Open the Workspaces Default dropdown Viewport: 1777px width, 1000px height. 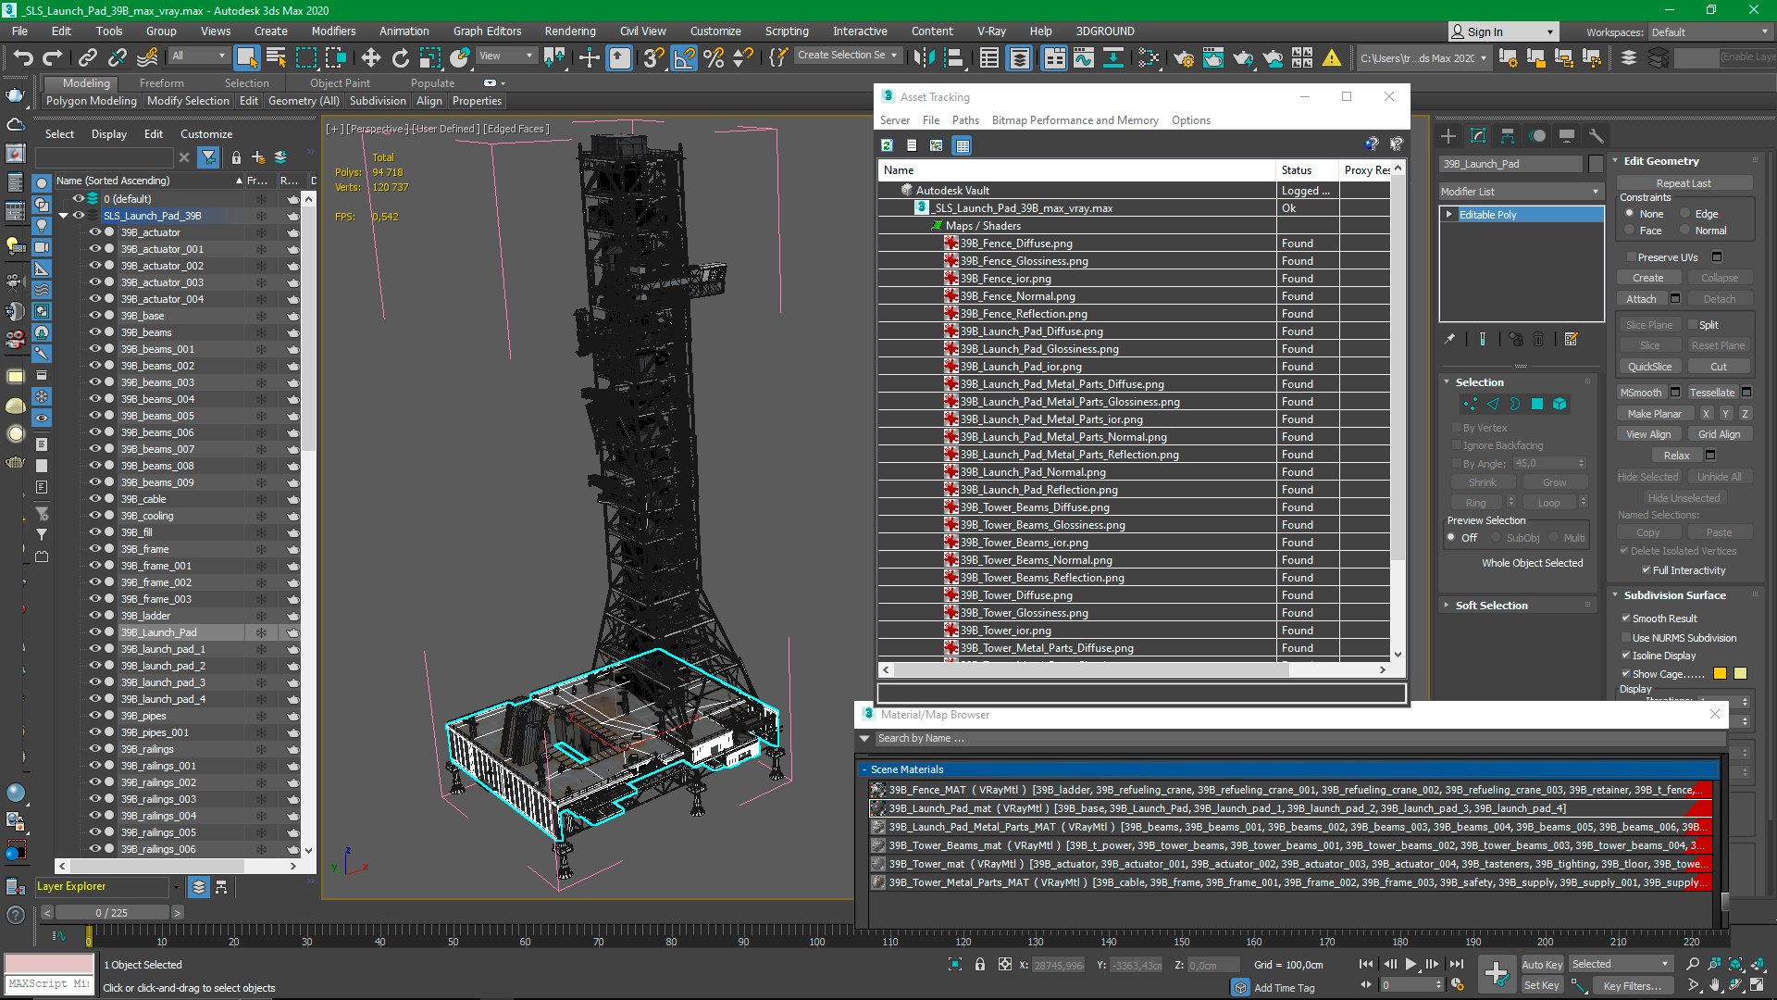[1709, 32]
